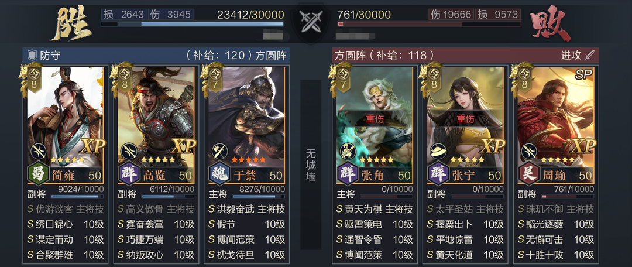Select the skill 黄天为棋 under 张角

(x=359, y=209)
